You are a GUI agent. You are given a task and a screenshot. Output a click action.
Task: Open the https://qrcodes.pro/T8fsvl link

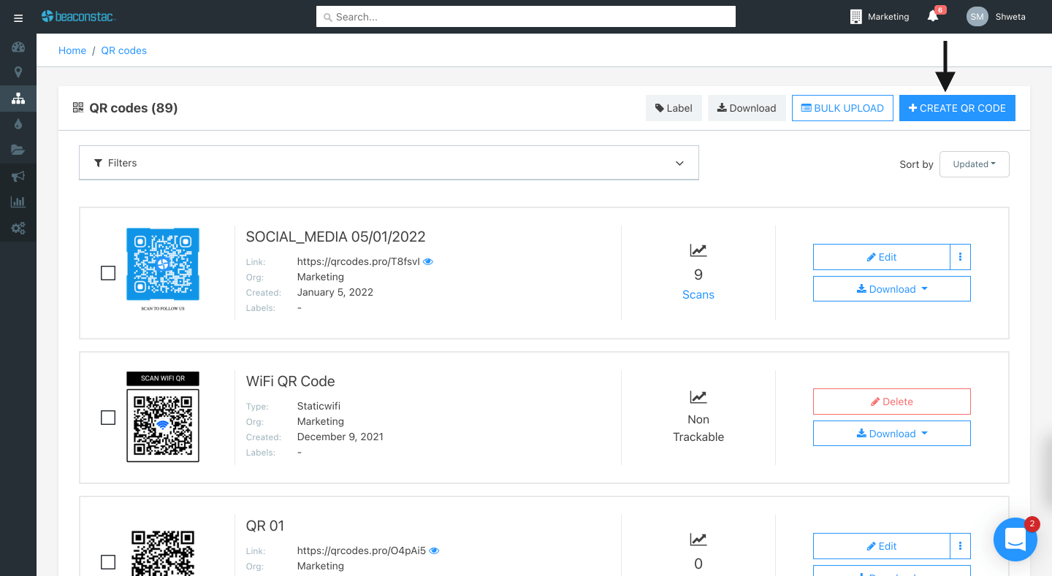click(359, 261)
